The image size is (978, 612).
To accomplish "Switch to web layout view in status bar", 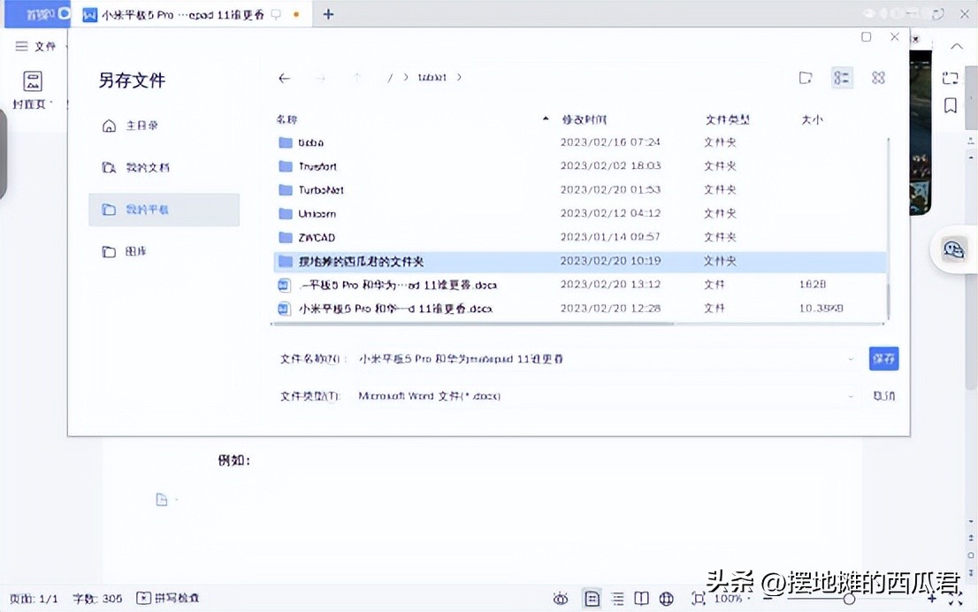I will coord(666,599).
